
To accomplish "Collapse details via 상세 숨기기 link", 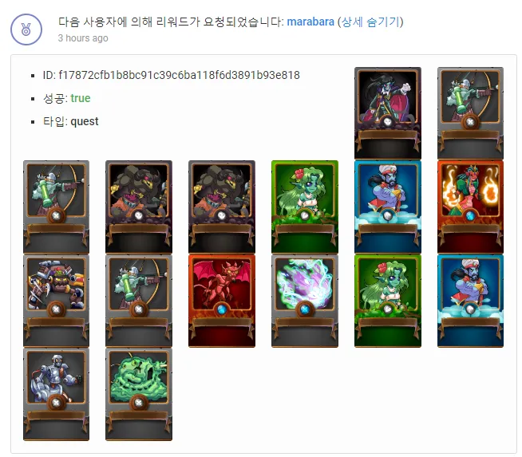I will 370,22.
